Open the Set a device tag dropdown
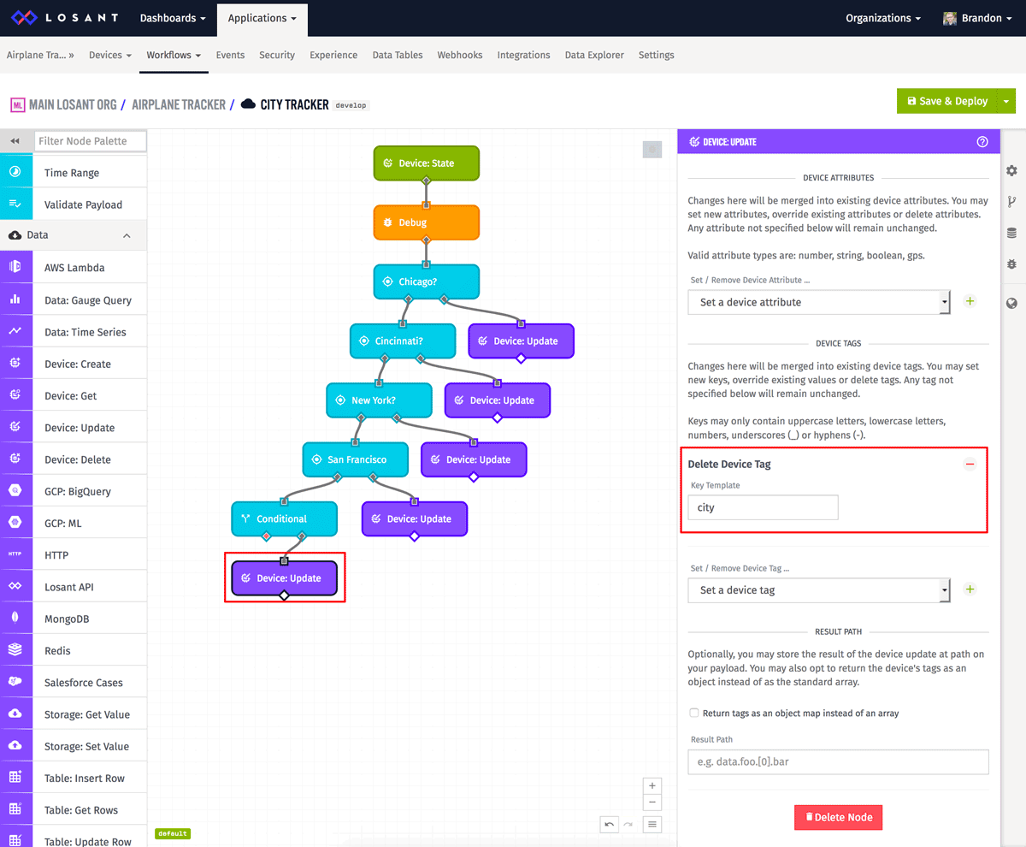 coord(818,589)
